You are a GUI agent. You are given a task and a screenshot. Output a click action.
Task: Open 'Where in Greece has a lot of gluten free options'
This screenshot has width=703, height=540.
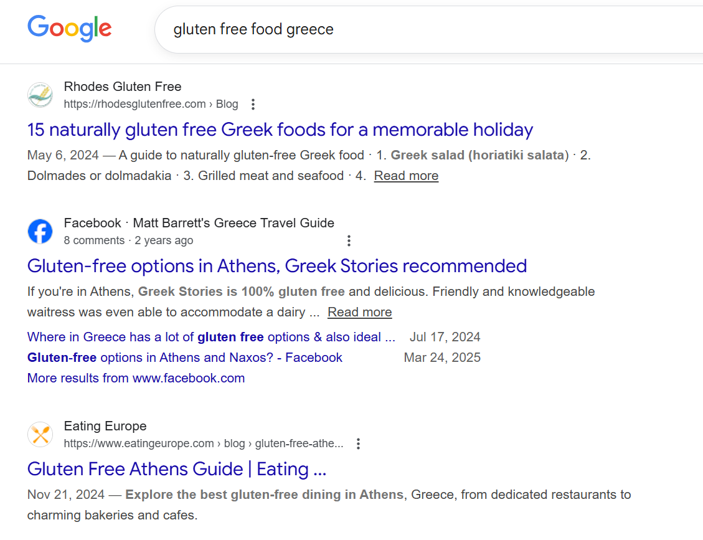tap(210, 336)
